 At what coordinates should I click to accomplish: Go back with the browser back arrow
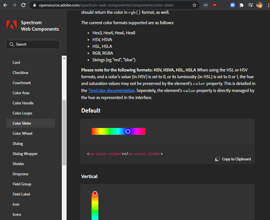click(5, 5)
